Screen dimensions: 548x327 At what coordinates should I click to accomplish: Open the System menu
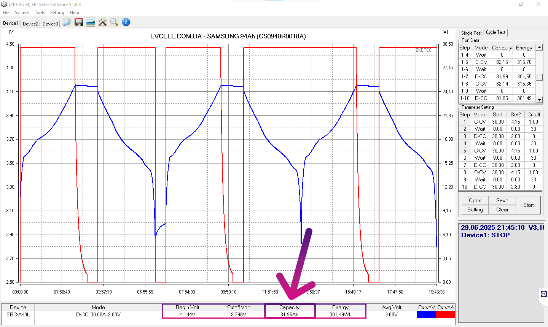click(22, 13)
